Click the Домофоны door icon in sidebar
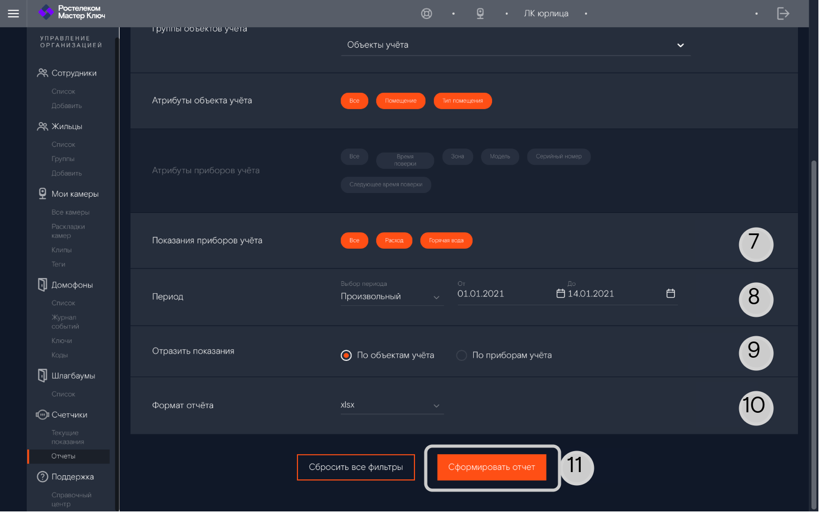Image resolution: width=820 pixels, height=513 pixels. [42, 285]
